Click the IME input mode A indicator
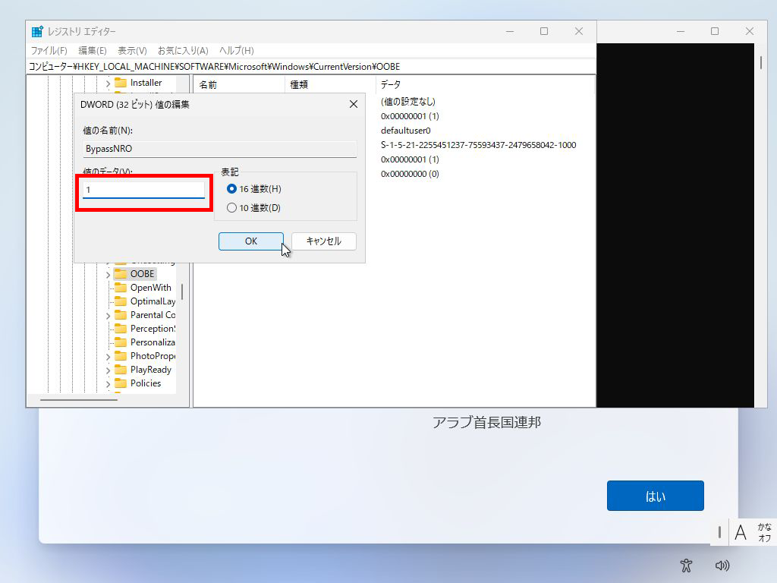This screenshot has width=777, height=583. point(741,533)
